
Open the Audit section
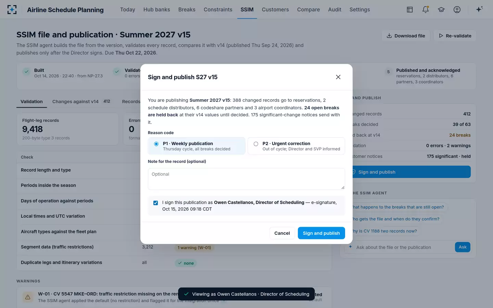pos(335,10)
